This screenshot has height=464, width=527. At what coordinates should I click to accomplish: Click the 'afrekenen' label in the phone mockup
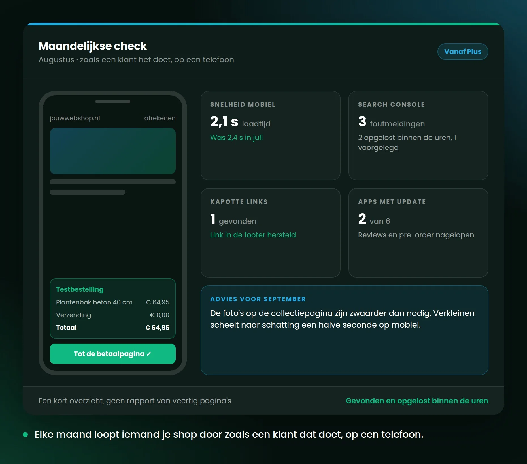point(160,118)
